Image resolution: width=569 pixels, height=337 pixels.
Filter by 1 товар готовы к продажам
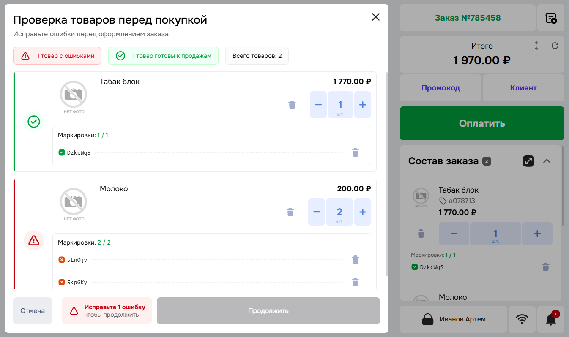click(x=163, y=56)
